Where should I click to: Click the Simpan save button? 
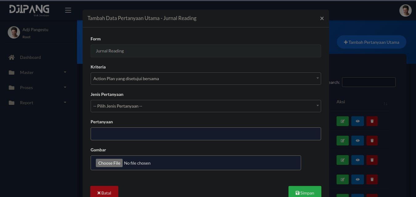[304, 192]
